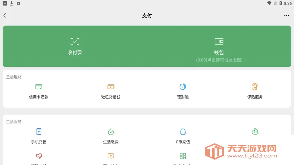
Task: Open 钱包 wallet label
Action: coord(219,52)
